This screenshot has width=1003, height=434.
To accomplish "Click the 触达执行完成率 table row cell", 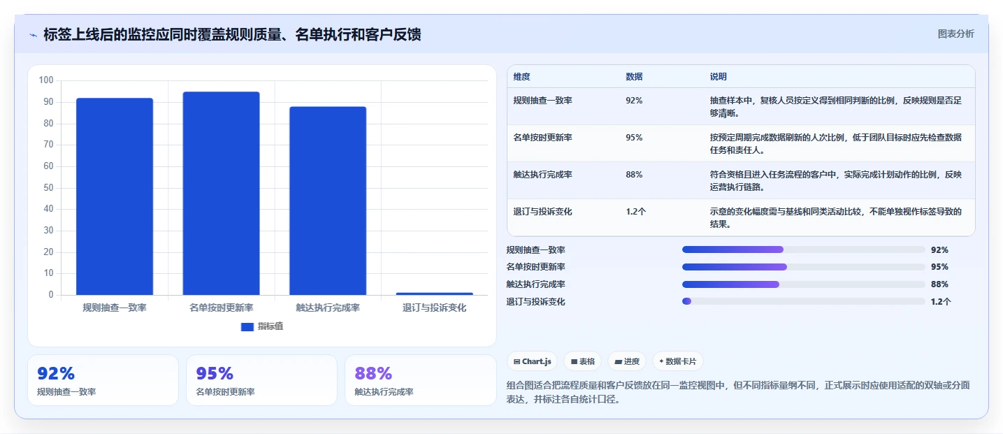I will coord(542,175).
